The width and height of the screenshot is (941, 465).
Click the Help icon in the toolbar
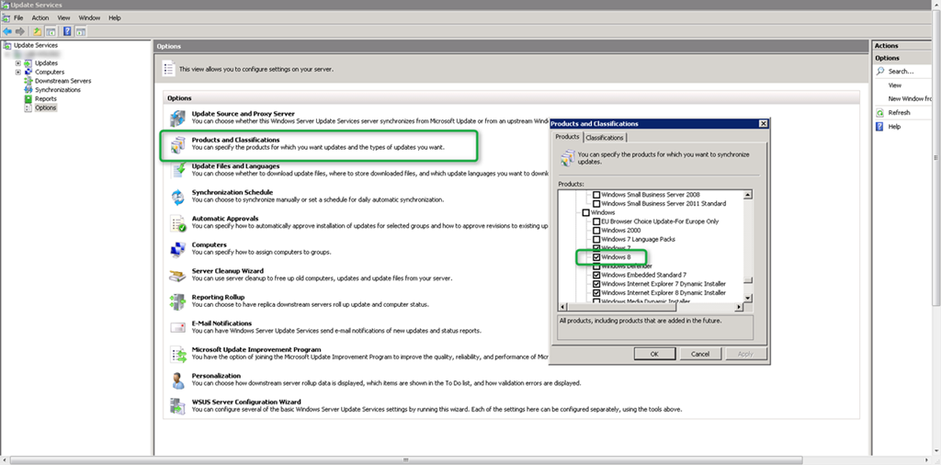[x=67, y=31]
